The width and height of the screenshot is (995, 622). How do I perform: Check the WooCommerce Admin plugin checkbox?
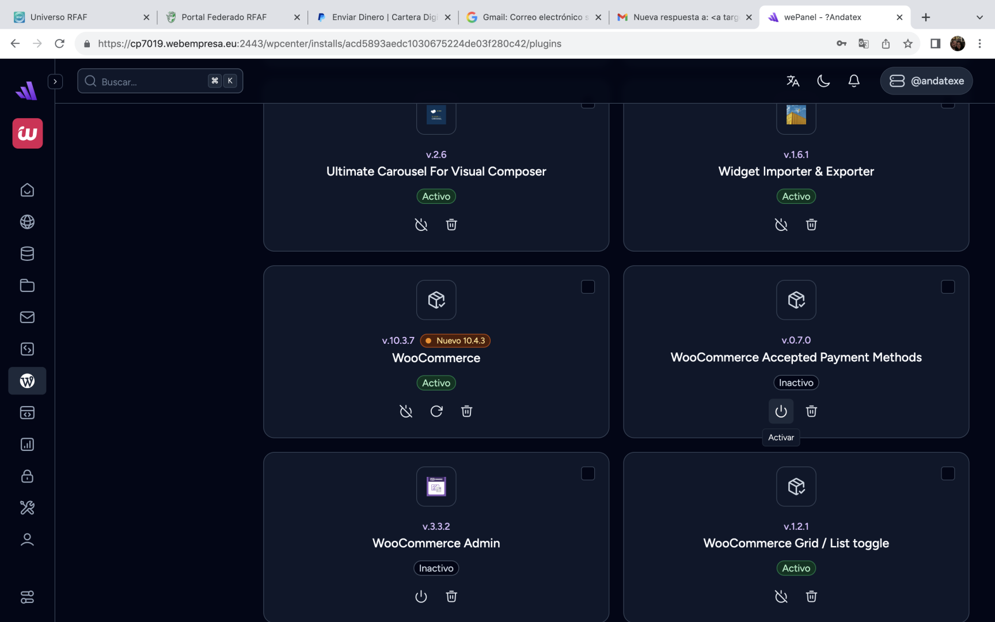click(588, 473)
